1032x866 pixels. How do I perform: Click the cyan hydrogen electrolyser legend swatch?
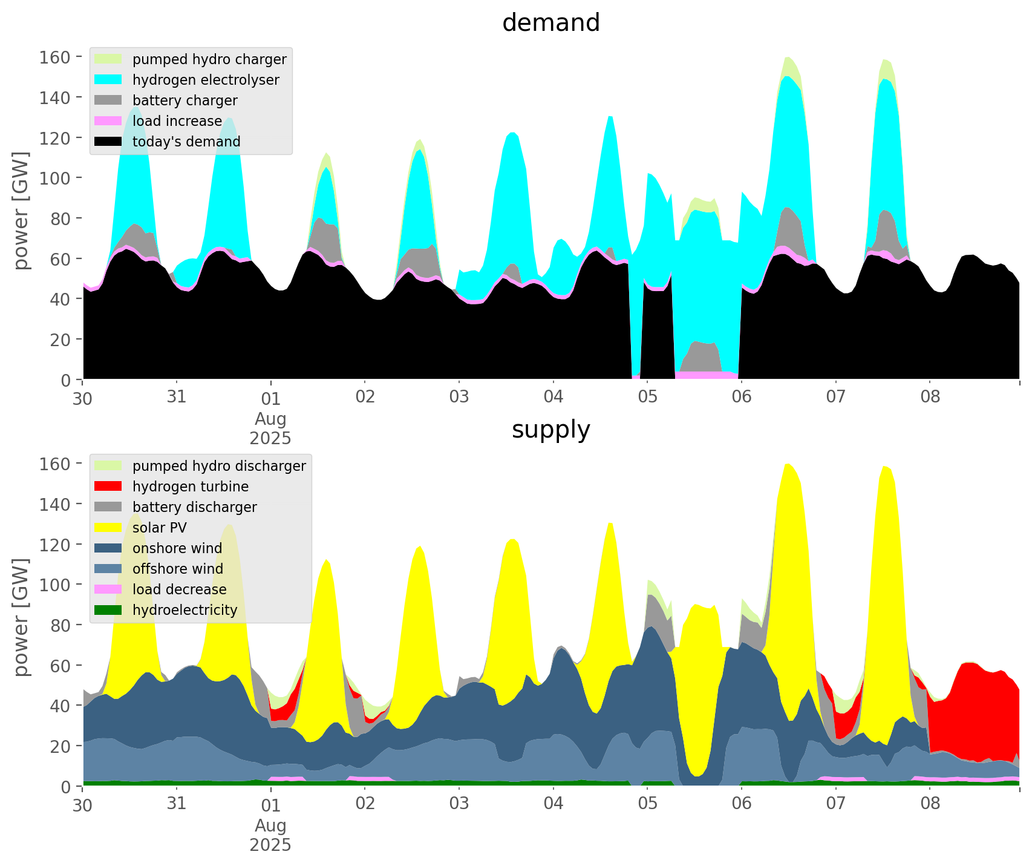[x=108, y=80]
